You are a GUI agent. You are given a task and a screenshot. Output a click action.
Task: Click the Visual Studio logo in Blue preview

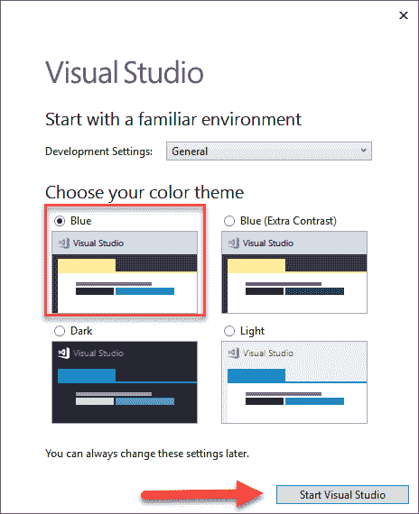64,243
